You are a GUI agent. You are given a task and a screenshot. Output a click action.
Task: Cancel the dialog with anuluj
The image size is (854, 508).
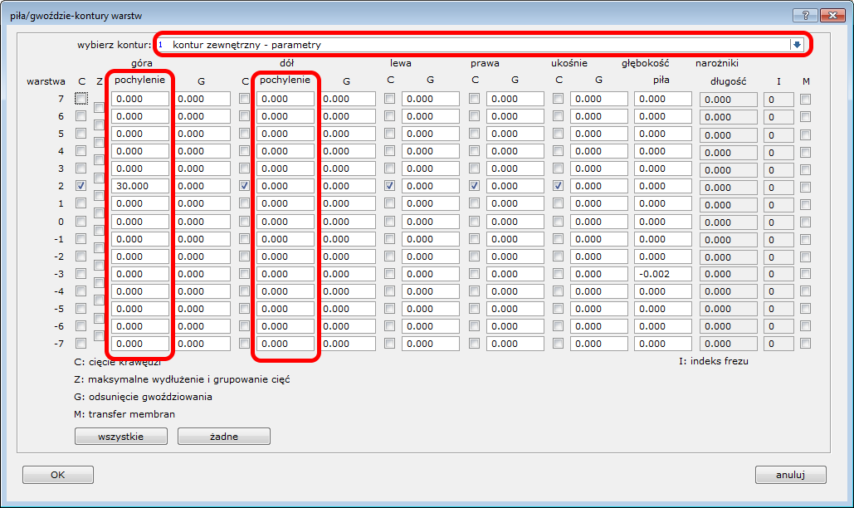[x=790, y=475]
